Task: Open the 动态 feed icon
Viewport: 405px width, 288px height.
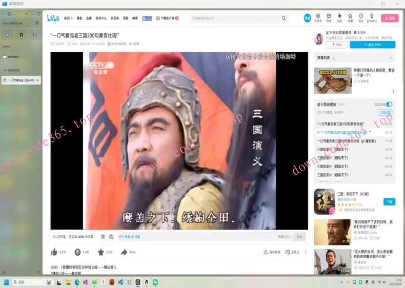Action: 339,18
